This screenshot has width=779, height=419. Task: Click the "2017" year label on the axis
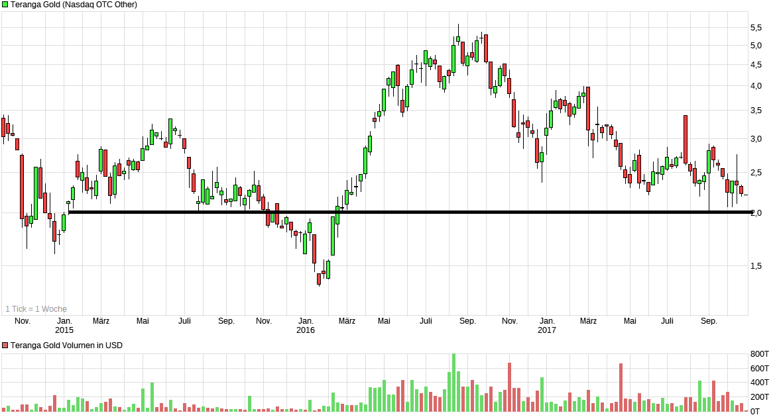[548, 329]
